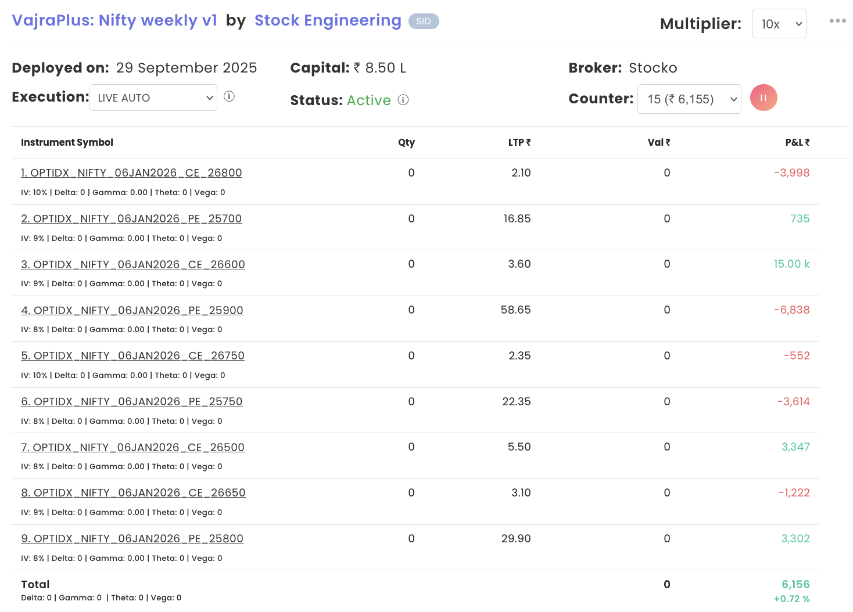The height and width of the screenshot is (612, 853).
Task: Select the CE_26600 instrument symbol
Action: pyautogui.click(x=133, y=265)
